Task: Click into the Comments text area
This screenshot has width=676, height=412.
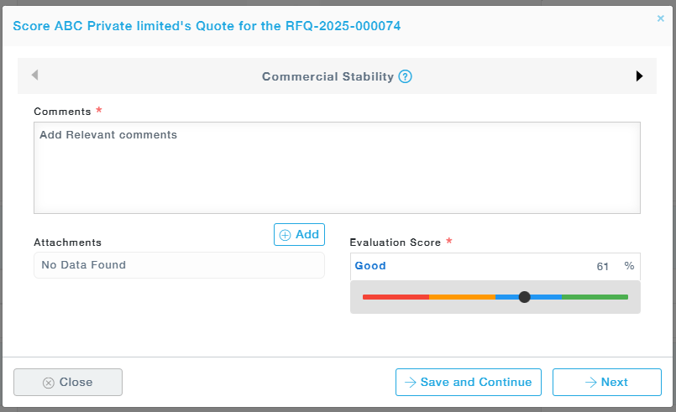Action: (x=337, y=168)
